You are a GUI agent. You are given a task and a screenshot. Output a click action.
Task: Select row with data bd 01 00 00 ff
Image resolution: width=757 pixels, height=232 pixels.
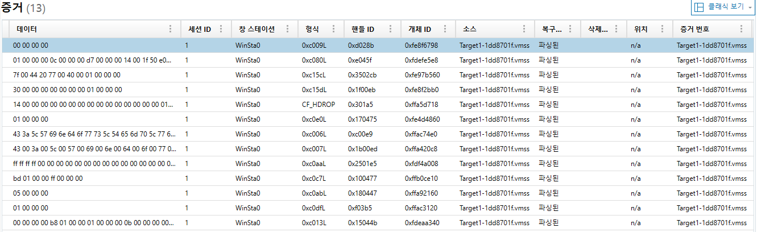pos(379,178)
